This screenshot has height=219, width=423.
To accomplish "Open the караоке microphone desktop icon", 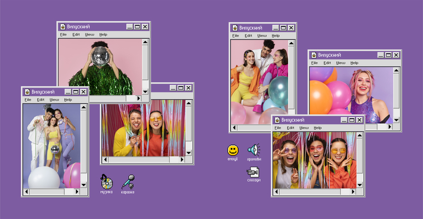I will click(128, 181).
